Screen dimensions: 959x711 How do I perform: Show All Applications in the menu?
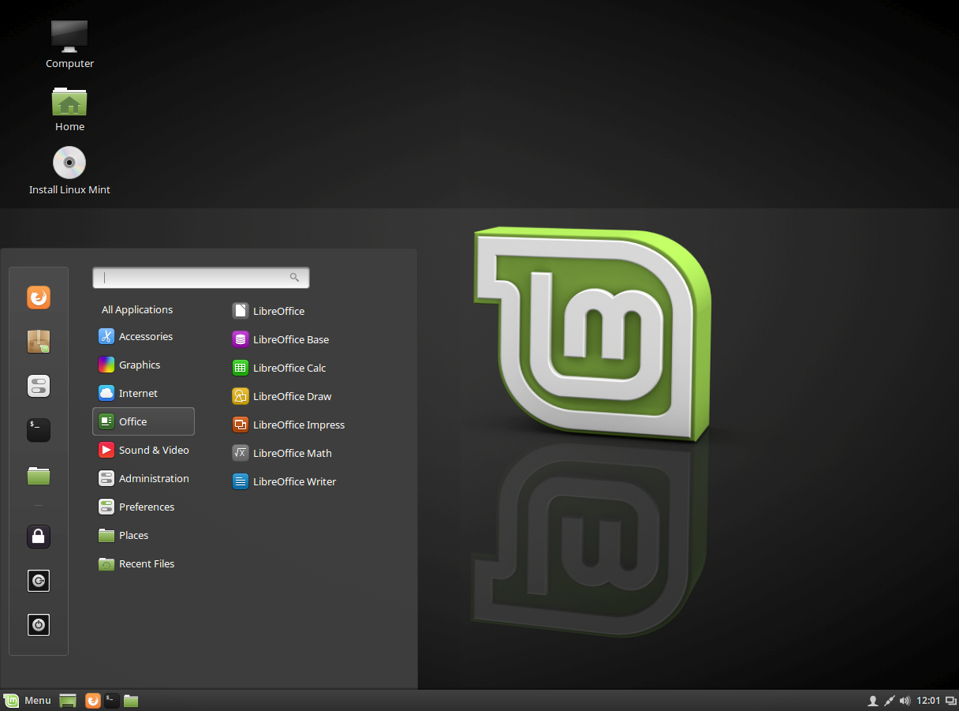(x=136, y=309)
